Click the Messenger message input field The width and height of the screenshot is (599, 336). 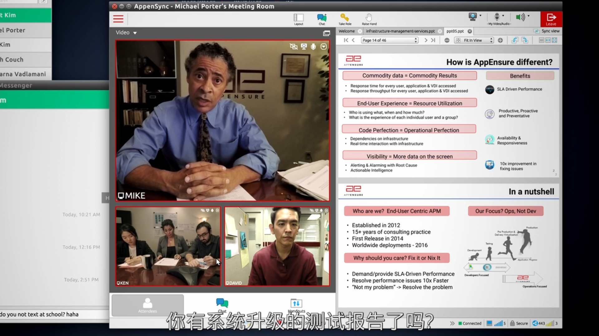[x=54, y=314]
